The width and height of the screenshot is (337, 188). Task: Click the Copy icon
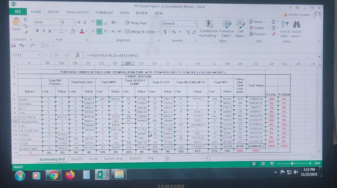click(26, 26)
